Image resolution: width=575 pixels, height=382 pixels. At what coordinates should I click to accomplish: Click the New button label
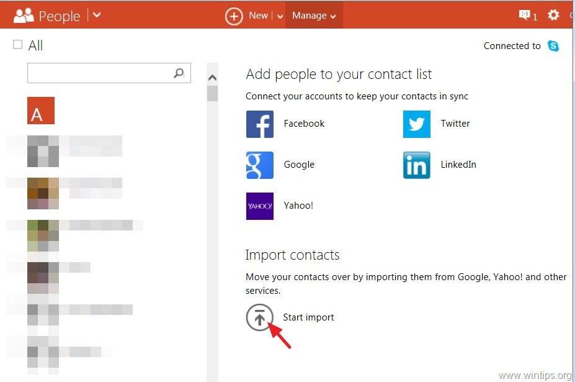pyautogui.click(x=258, y=16)
